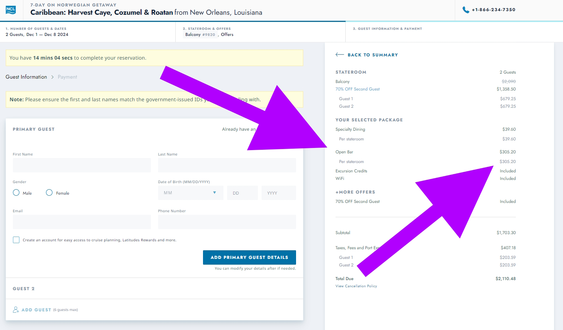The image size is (563, 330).
Task: Select the Male radio button
Action: [16, 193]
